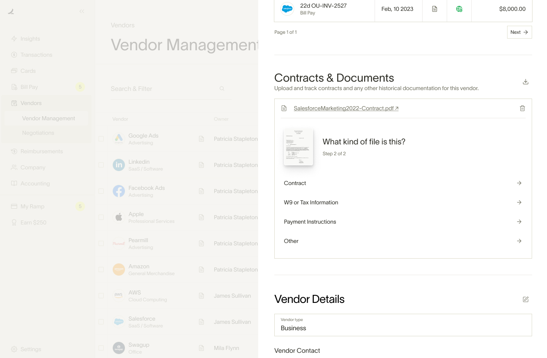Sort by the Owner column header
Image resolution: width=547 pixels, height=358 pixels.
221,119
